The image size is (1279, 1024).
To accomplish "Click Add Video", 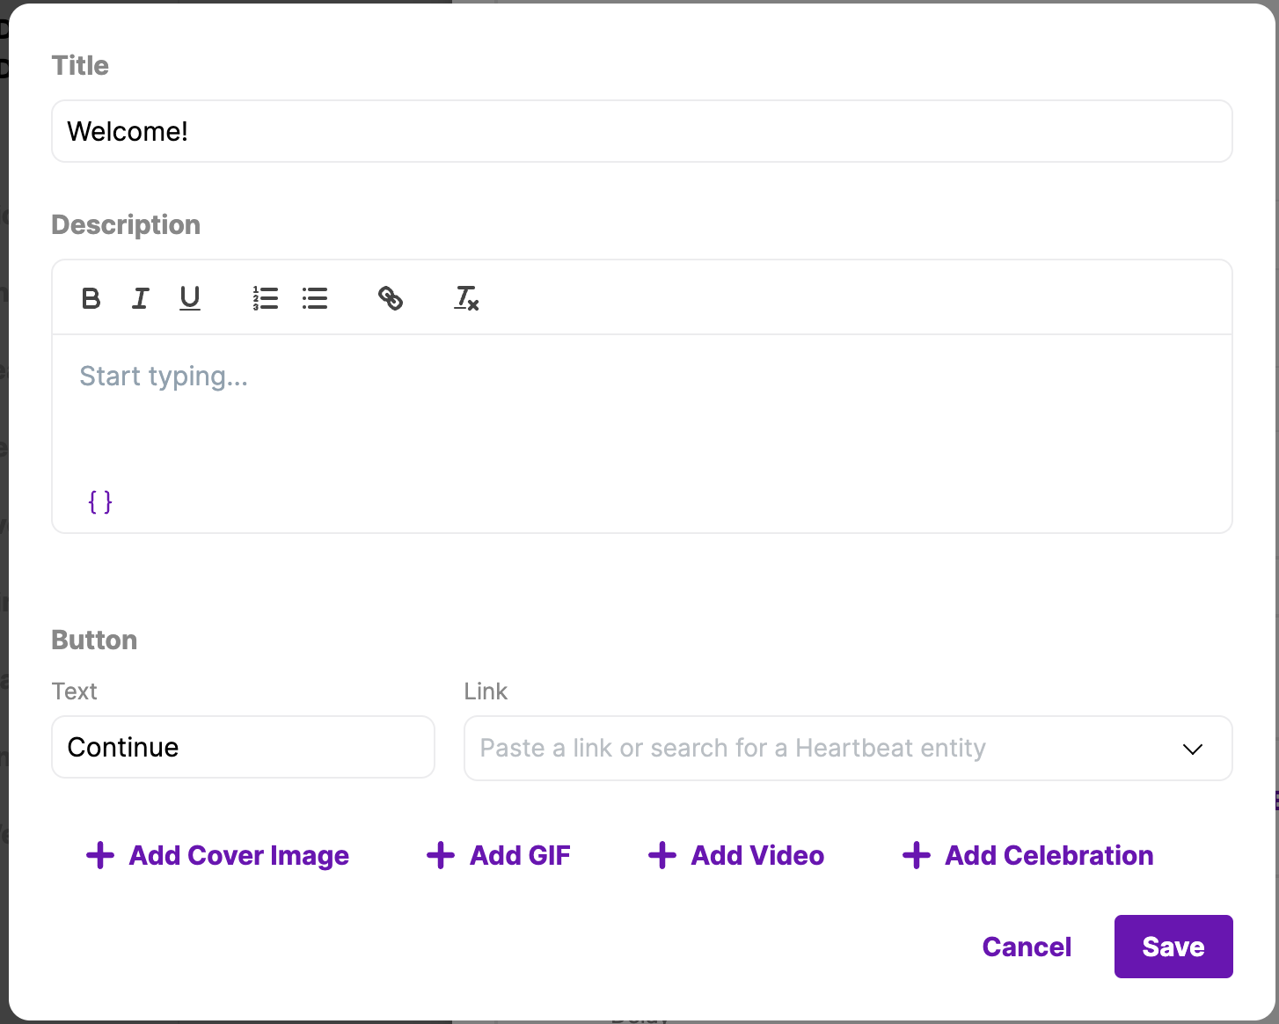I will (x=737, y=855).
